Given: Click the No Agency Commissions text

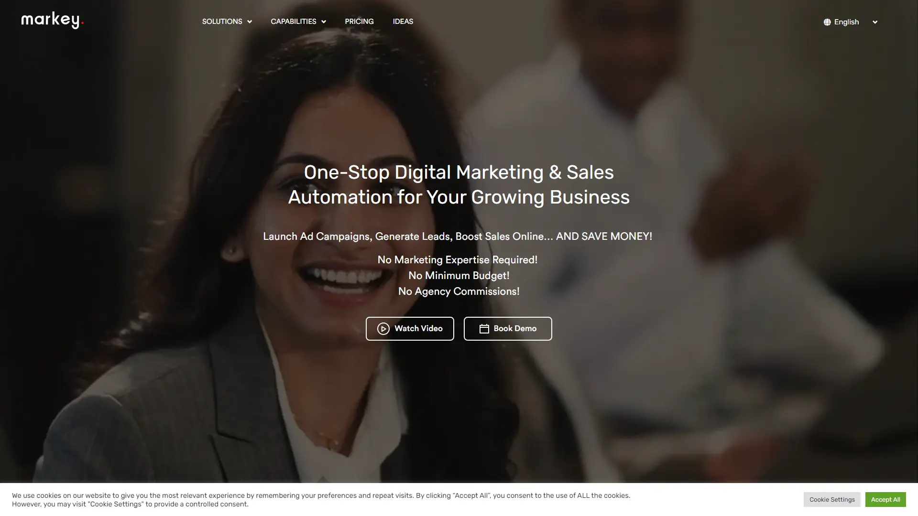Looking at the screenshot, I should (x=459, y=291).
